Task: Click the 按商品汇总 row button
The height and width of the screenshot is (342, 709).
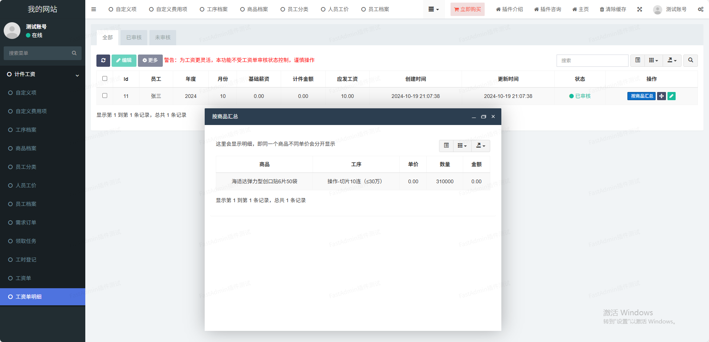Action: (x=641, y=96)
